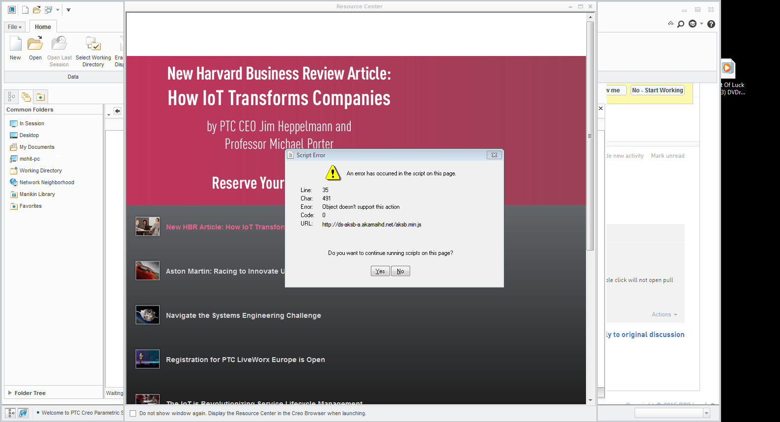Show the Model Tree navigator tab
Screen dimensions: 780x422
point(11,97)
